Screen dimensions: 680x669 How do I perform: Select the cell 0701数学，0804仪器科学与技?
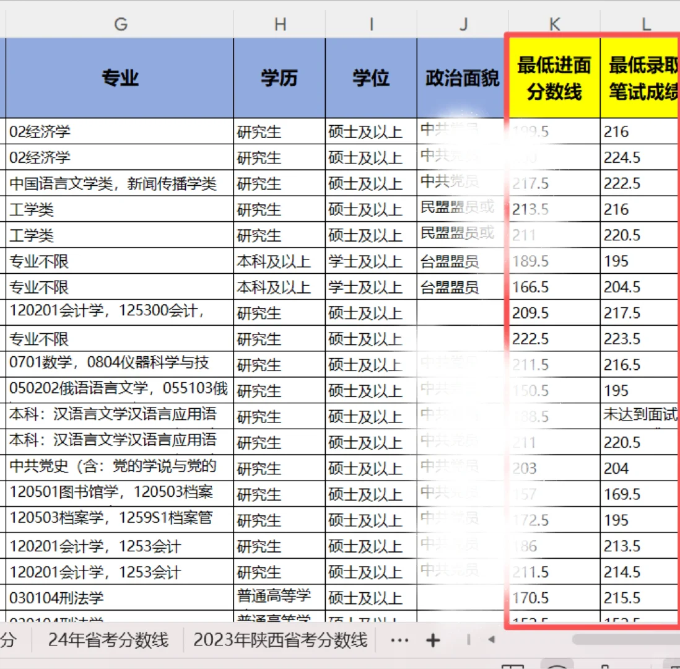coord(120,364)
